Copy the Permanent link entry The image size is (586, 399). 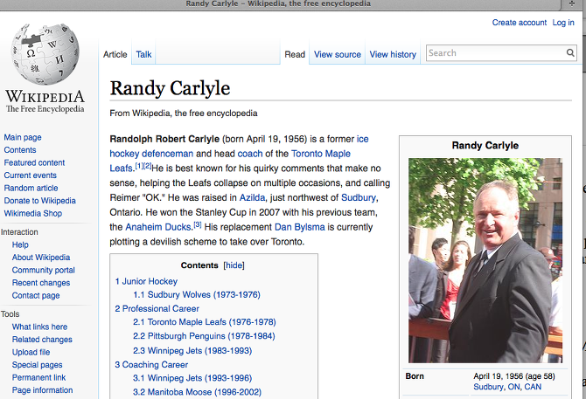point(38,377)
